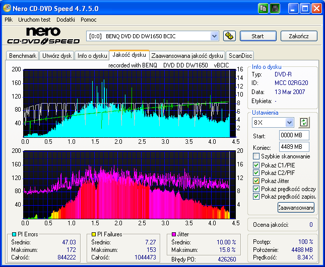Click the PI Failures lower graph
Viewport: 325px width, 267px height.
pos(129,185)
